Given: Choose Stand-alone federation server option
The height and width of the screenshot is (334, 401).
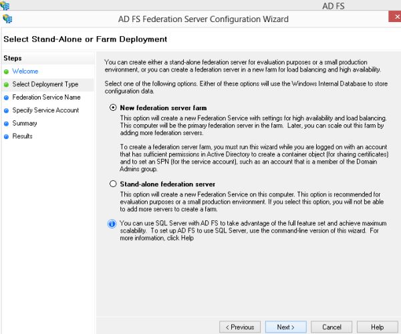Looking at the screenshot, I should [x=112, y=184].
